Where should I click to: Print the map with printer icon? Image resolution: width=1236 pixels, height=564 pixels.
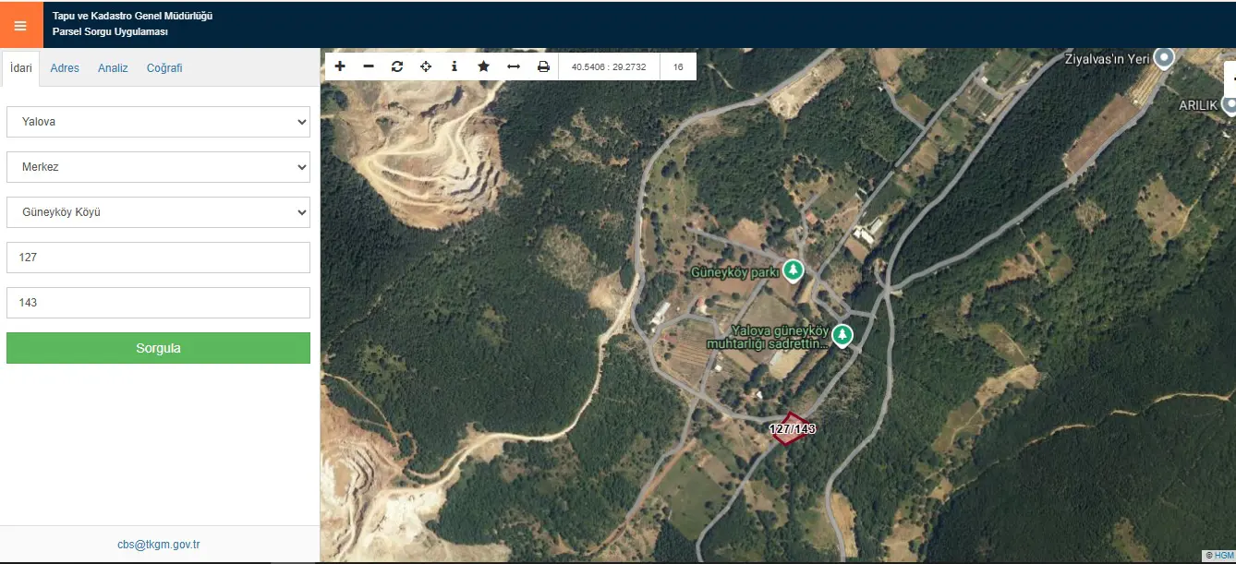click(543, 66)
